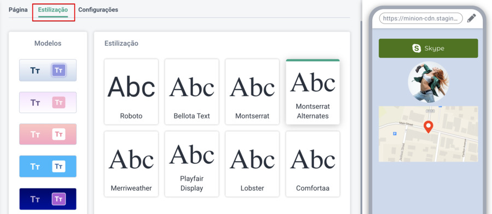Switch to the Estilização tab
Viewport: 492px width, 214px height.
52,10
